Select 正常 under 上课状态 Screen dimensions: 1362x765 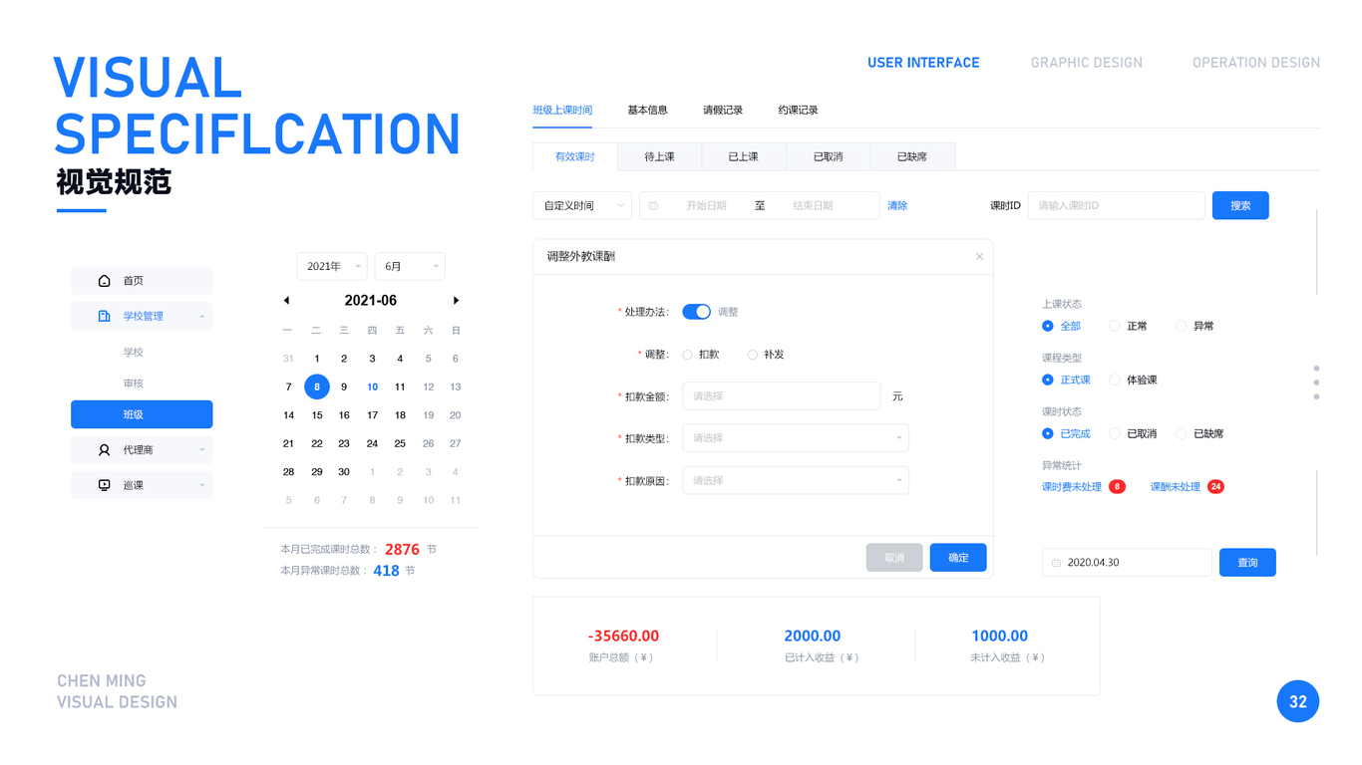tap(1115, 326)
